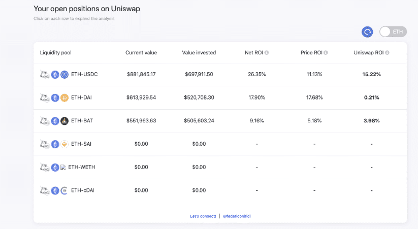Click the SAI token icon
The width and height of the screenshot is (418, 229).
click(x=64, y=144)
